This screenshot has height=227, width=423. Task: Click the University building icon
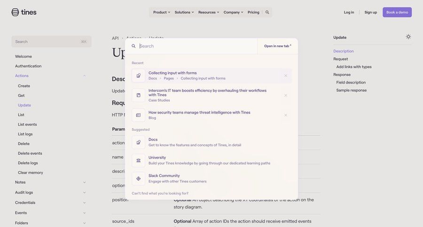[138, 160]
